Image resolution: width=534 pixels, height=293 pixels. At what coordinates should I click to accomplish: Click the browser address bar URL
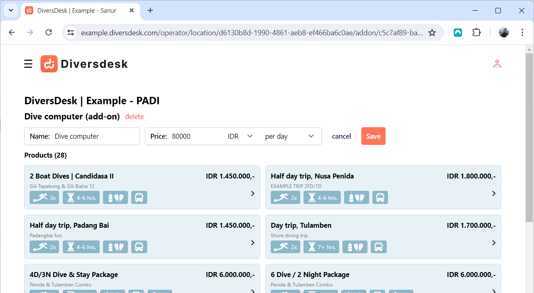[x=251, y=33]
